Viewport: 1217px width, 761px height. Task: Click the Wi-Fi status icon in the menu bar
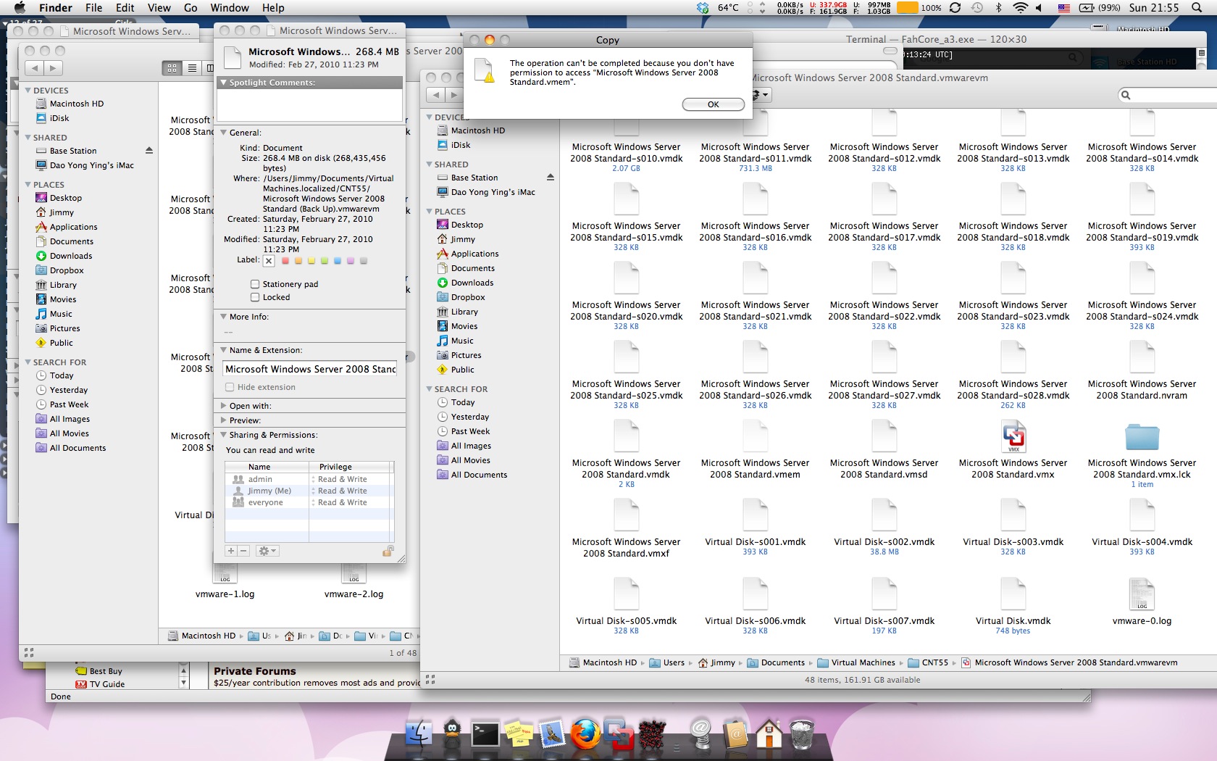pos(1020,8)
